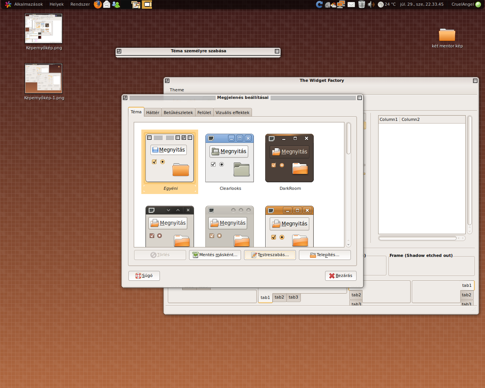Open the két mentor kép folder
This screenshot has width=485, height=388.
447,38
